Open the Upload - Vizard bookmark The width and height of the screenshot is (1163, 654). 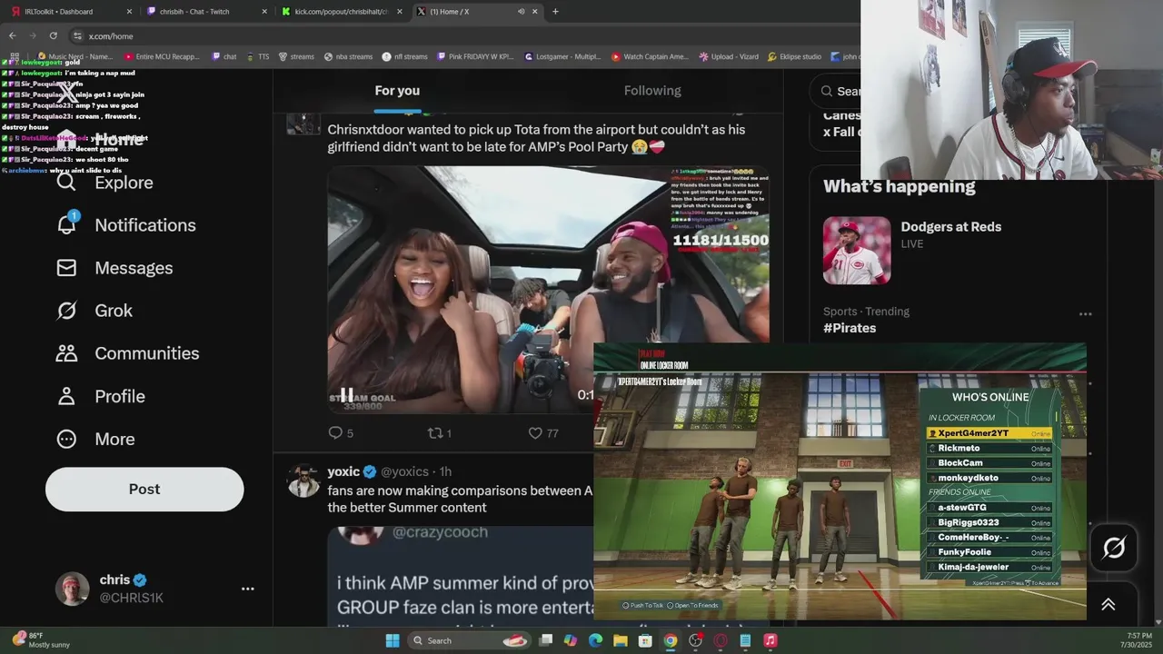[x=729, y=56]
